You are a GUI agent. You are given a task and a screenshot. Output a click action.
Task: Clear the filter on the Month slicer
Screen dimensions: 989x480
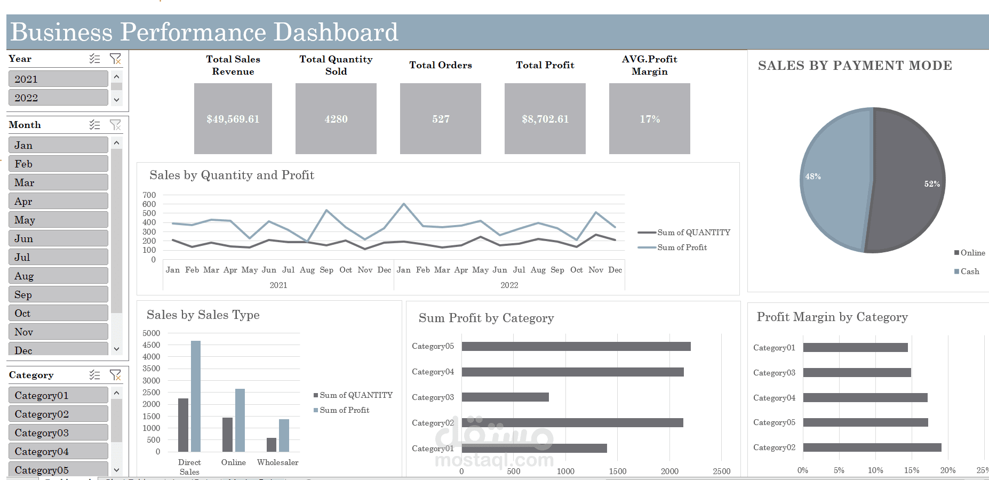click(115, 124)
